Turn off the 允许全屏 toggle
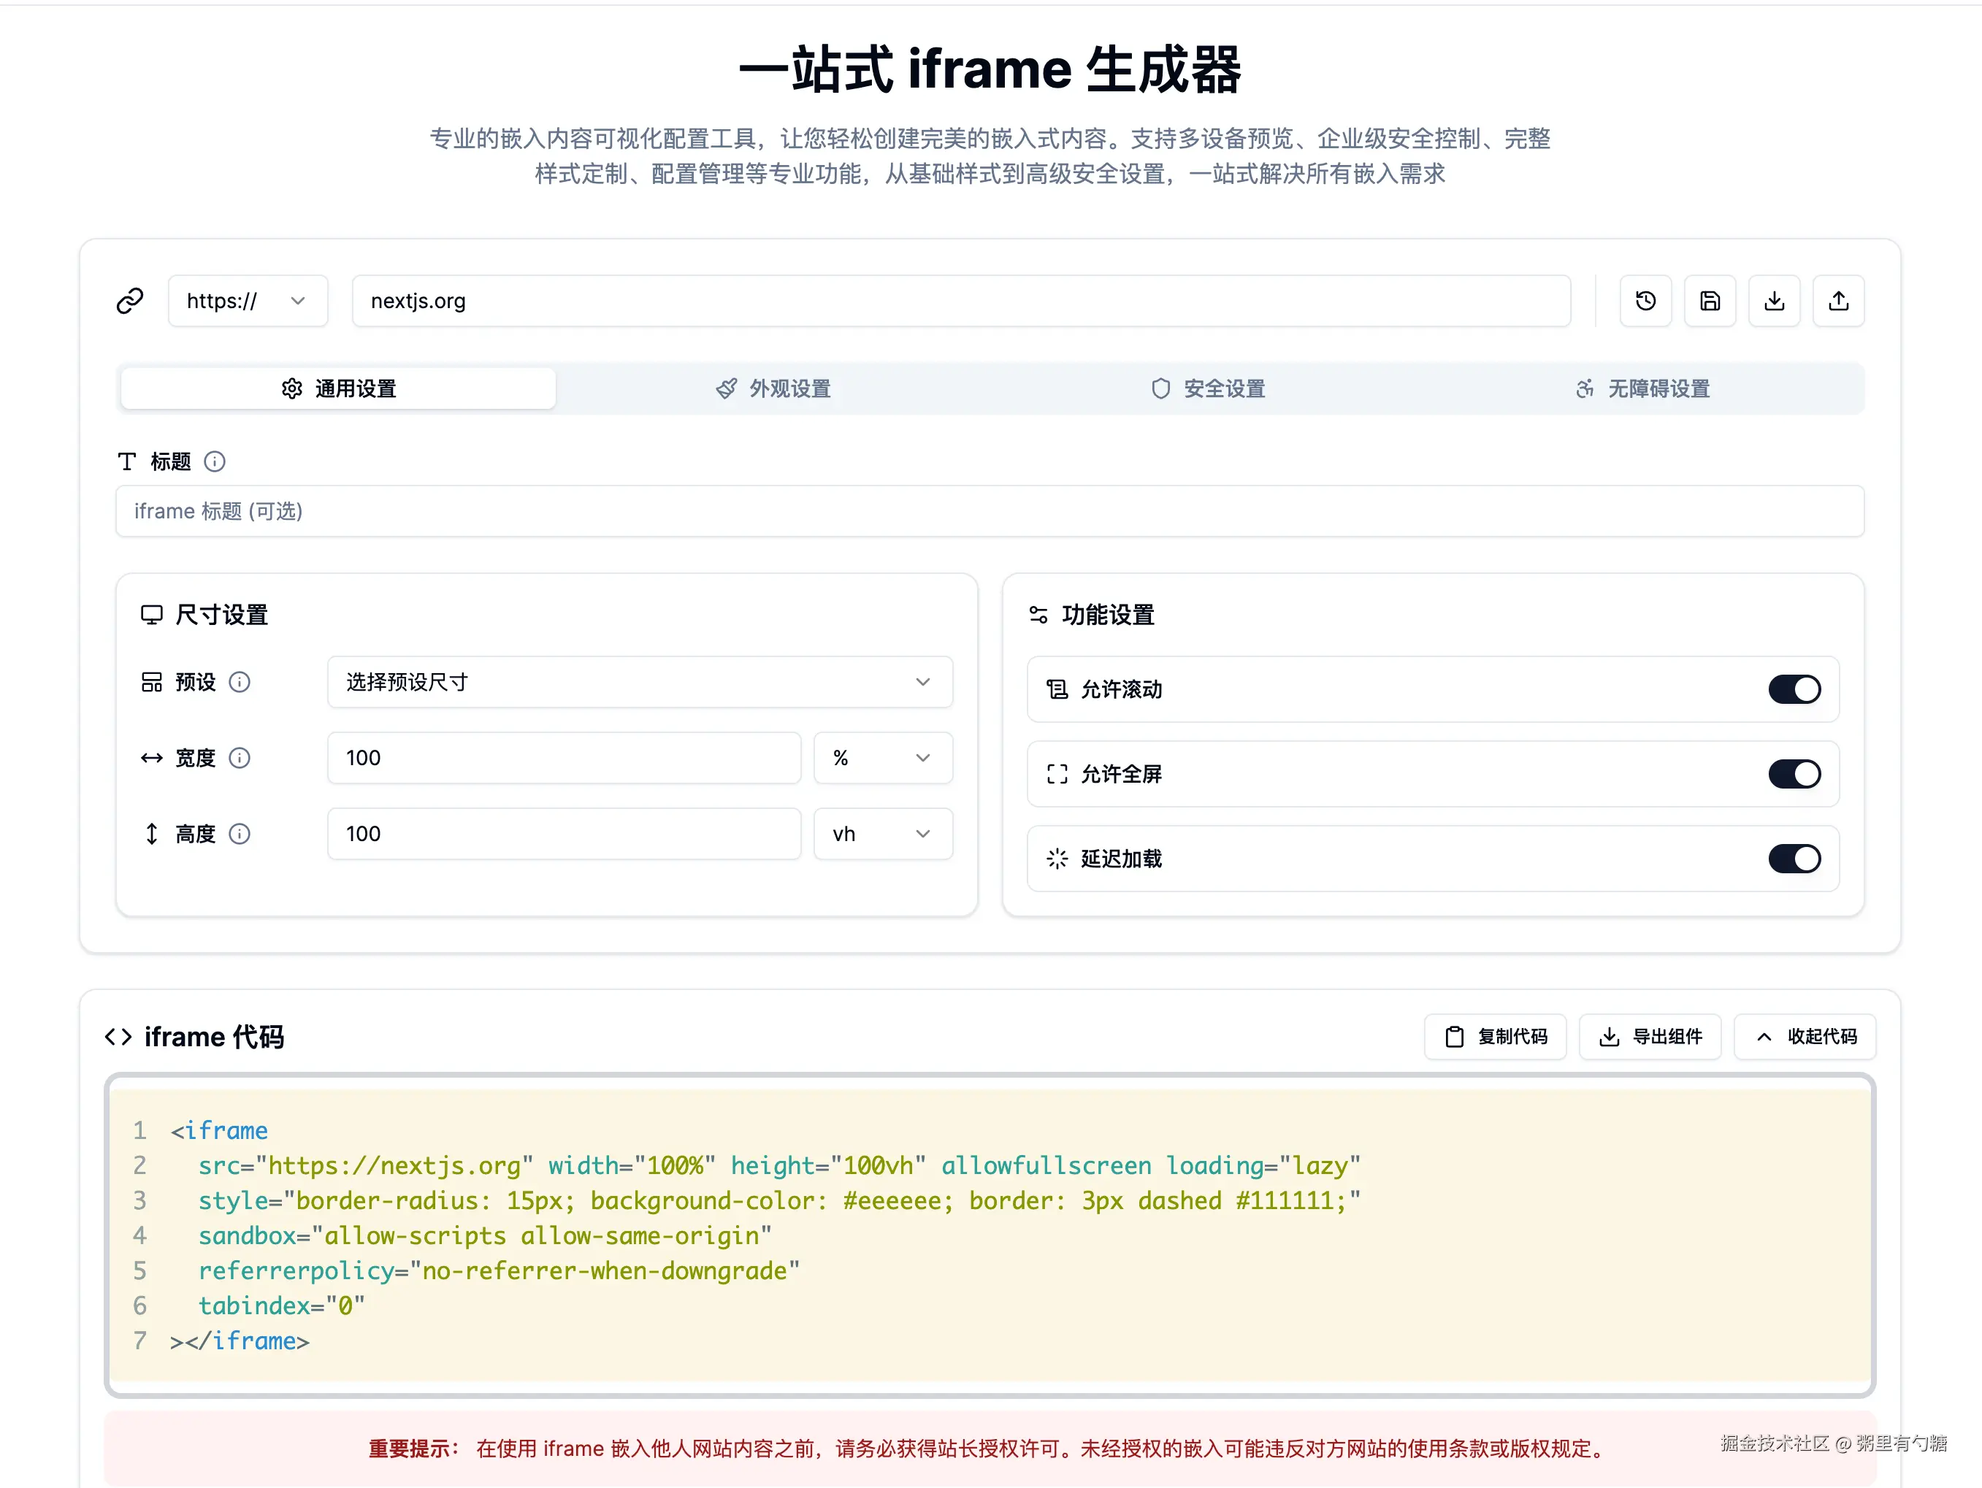 pos(1794,774)
